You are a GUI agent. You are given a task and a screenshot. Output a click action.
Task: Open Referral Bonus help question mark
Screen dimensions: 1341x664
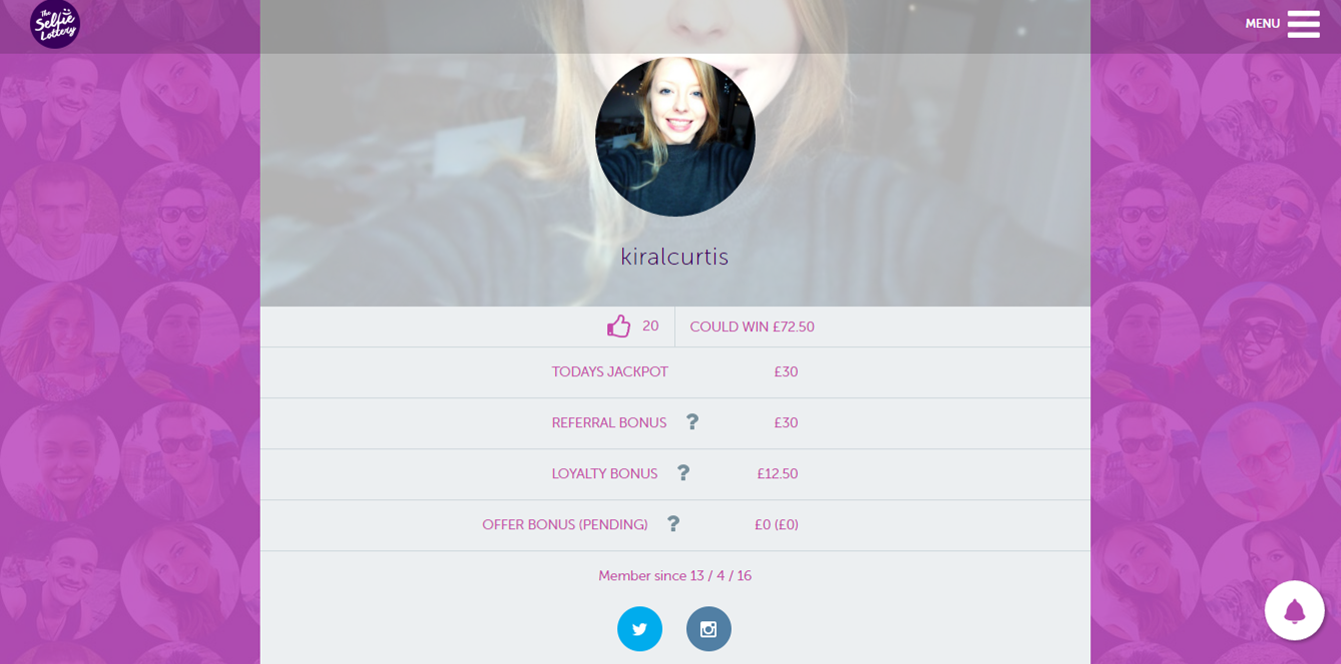pyautogui.click(x=692, y=421)
